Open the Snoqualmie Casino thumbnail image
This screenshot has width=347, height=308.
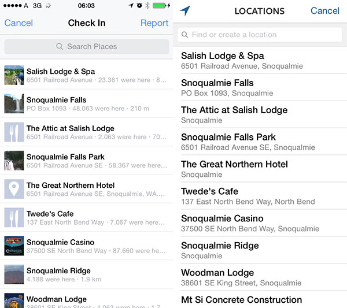click(x=14, y=246)
